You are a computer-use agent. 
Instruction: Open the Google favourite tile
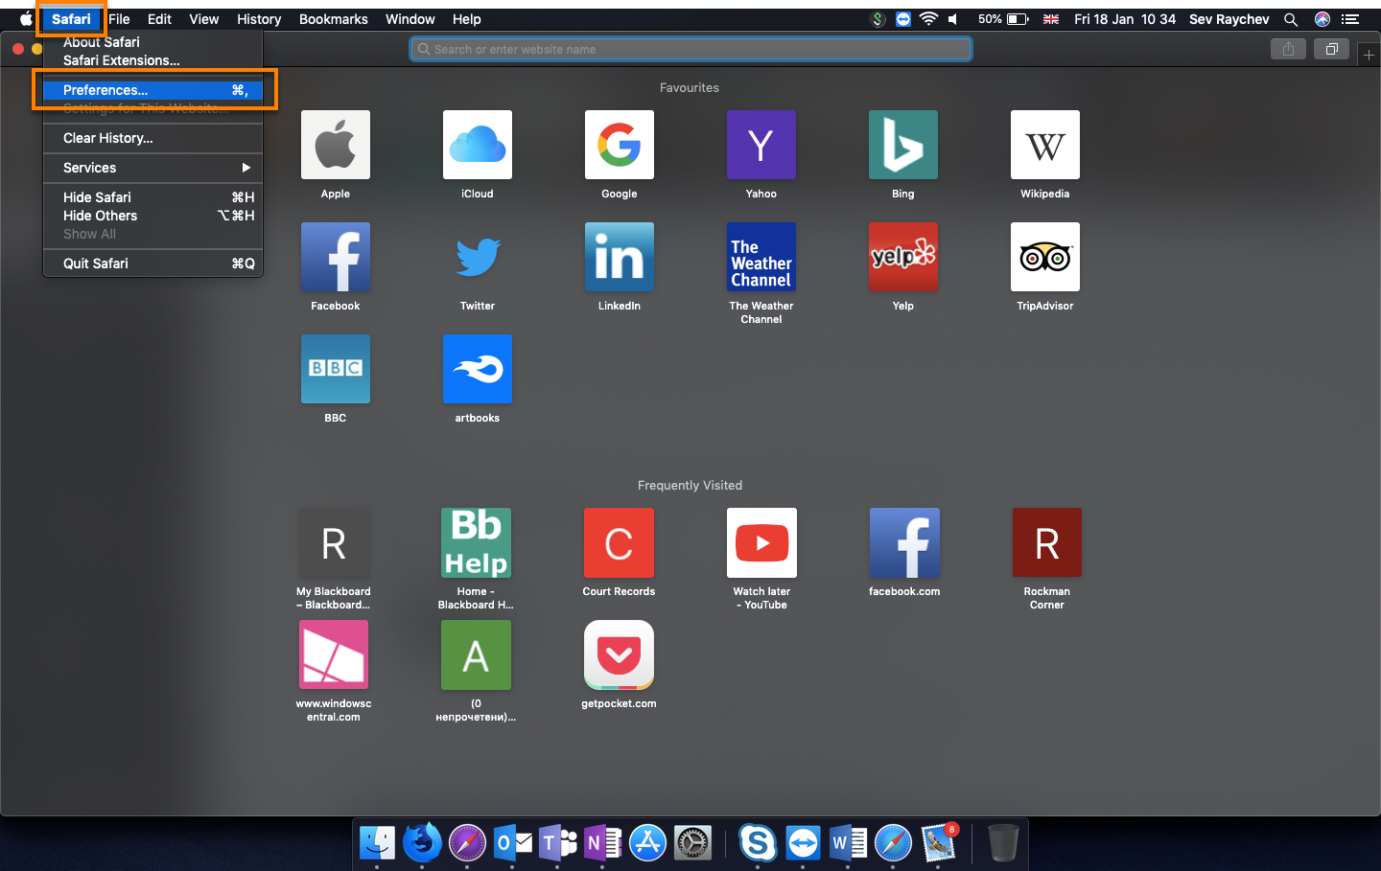click(x=620, y=145)
